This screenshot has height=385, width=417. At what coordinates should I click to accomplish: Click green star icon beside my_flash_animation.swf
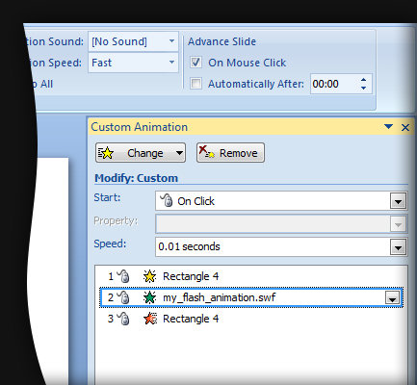point(149,297)
